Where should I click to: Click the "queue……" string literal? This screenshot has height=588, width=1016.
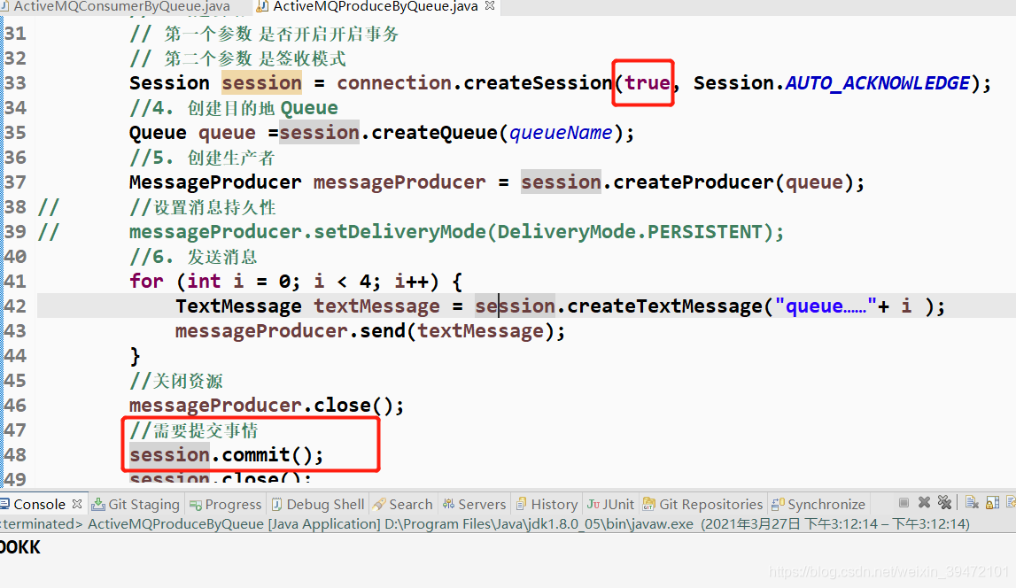[826, 306]
